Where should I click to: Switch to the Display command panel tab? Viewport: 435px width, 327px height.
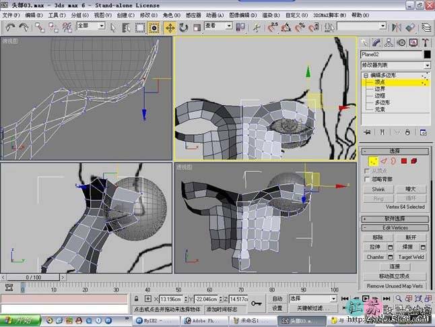tap(413, 42)
